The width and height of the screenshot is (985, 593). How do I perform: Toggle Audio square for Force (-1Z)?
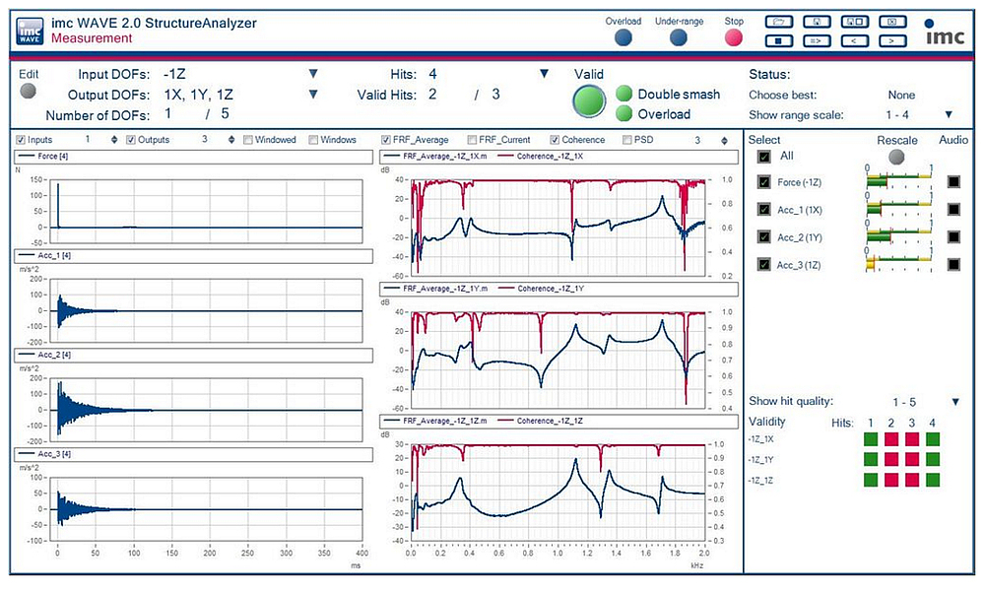(x=953, y=182)
